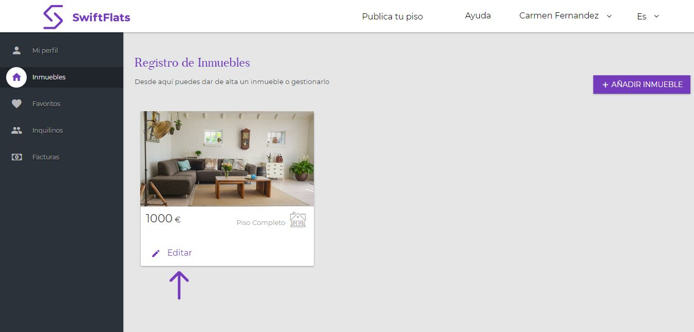Click the chevron next to Es
The height and width of the screenshot is (332, 694).
pos(657,16)
